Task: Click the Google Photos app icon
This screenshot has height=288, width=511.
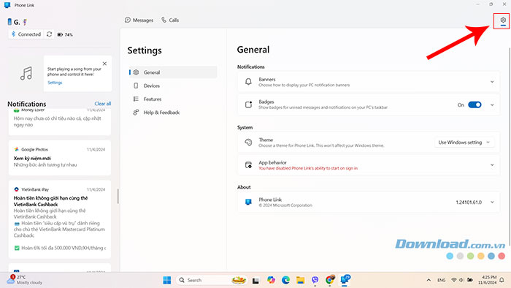Action: 16,149
